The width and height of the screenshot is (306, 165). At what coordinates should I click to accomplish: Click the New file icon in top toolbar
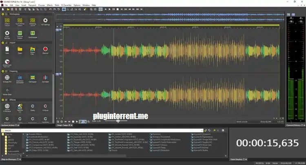point(3,9)
